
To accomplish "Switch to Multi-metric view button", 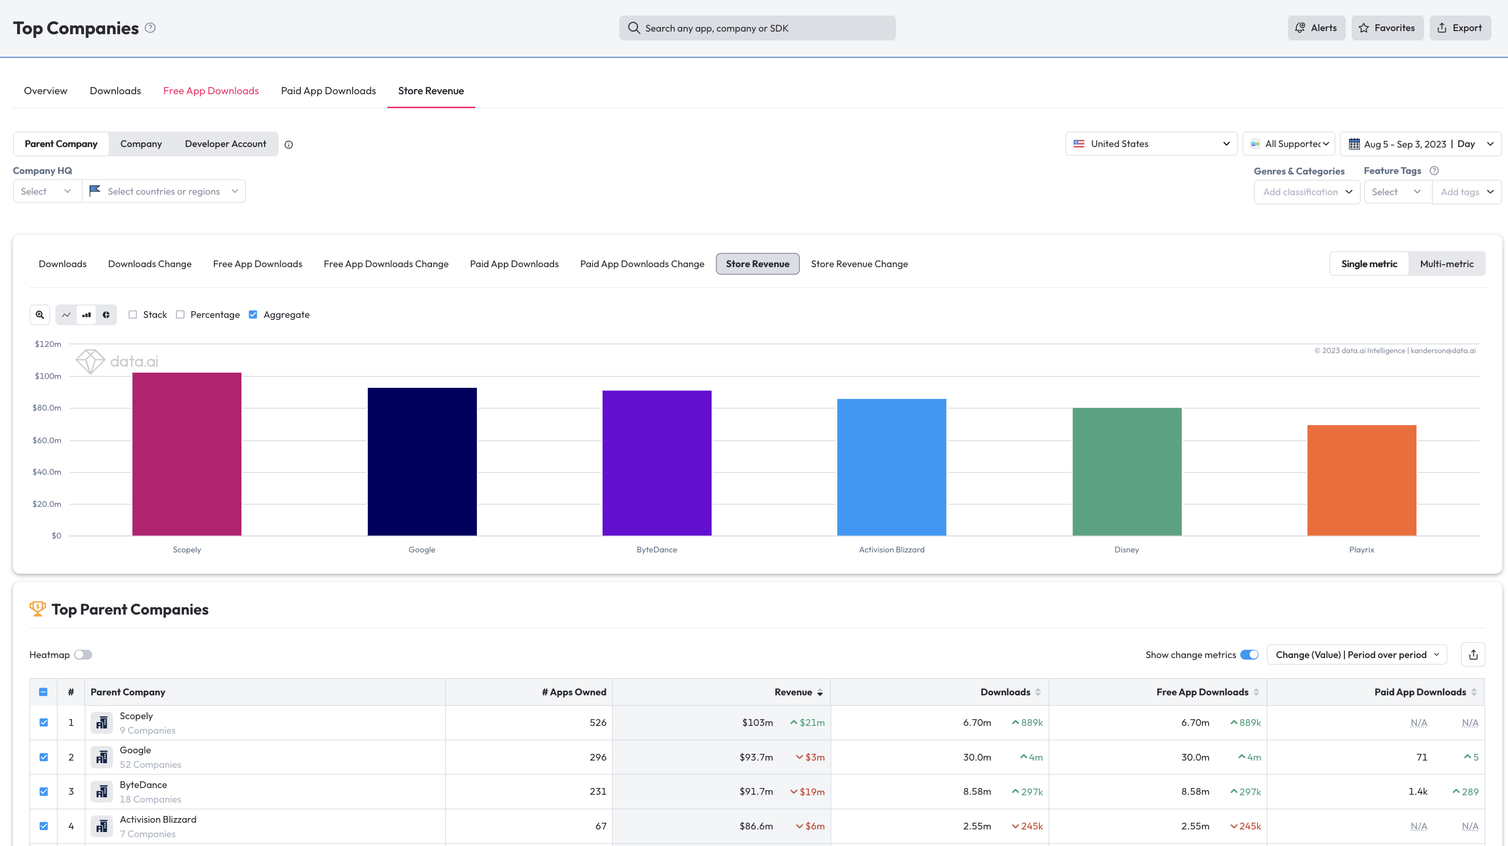I will 1446,264.
